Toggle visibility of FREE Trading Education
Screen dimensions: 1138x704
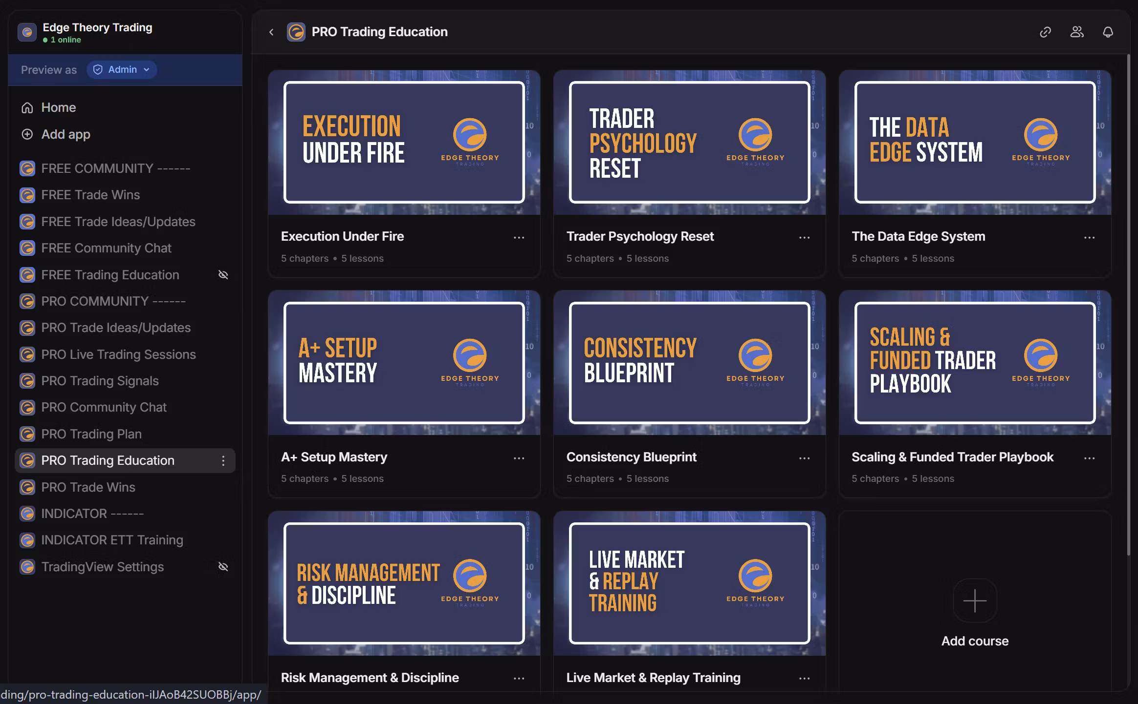[x=223, y=275]
